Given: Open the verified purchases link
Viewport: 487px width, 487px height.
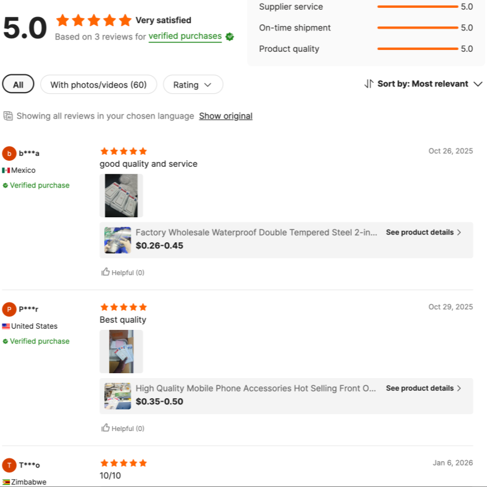Looking at the screenshot, I should [x=185, y=37].
